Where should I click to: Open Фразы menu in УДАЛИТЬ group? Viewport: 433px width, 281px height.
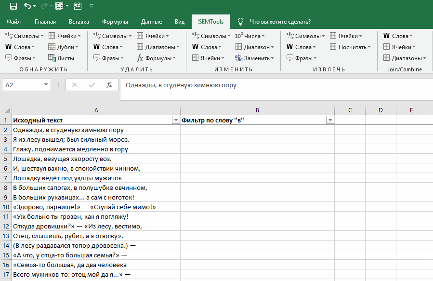pos(108,58)
